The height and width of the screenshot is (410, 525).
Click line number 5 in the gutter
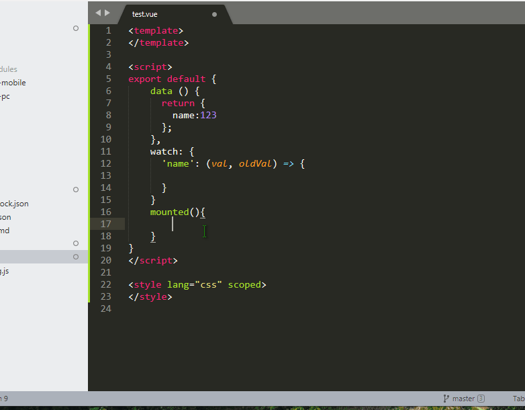(x=108, y=79)
